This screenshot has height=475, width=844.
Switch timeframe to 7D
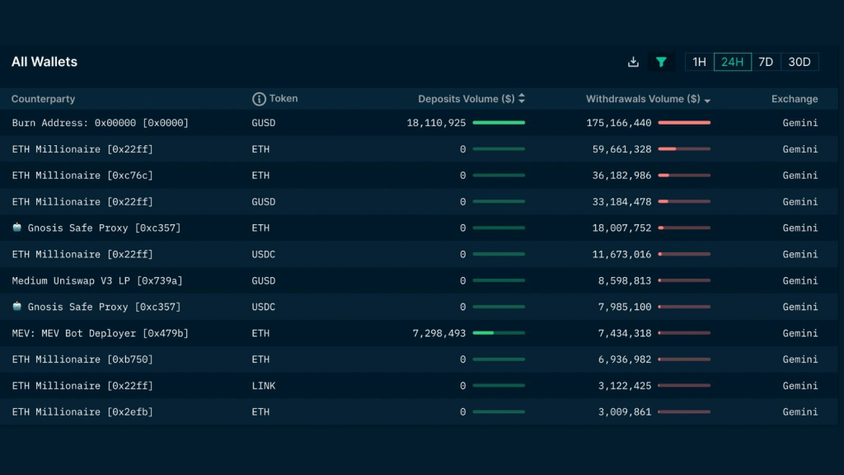[766, 62]
